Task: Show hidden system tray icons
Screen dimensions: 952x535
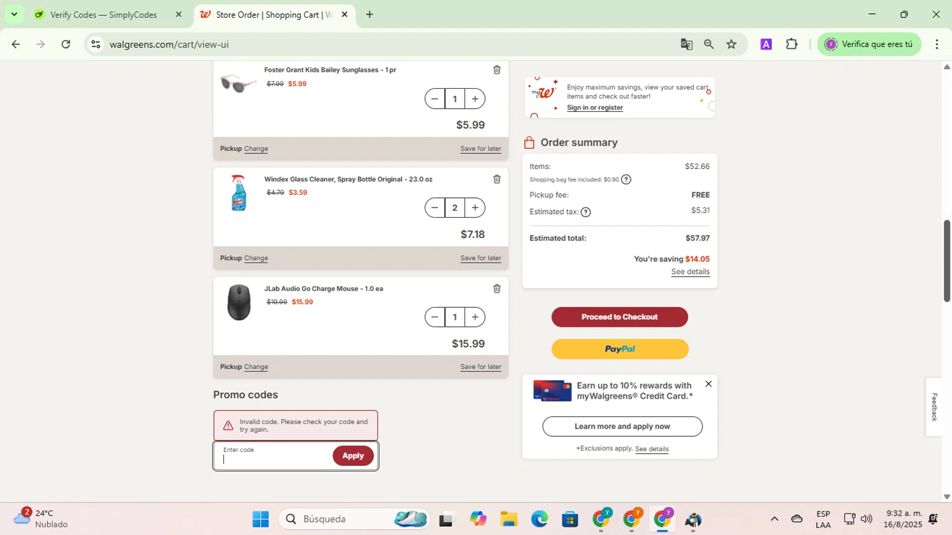Action: (774, 519)
